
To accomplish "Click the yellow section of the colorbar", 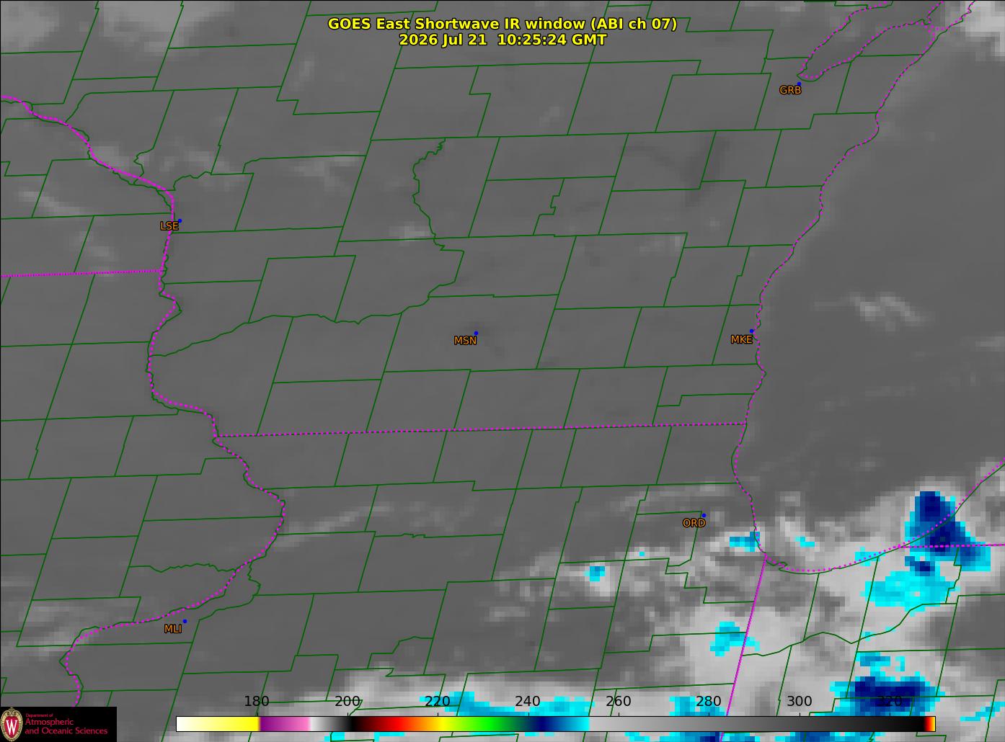I will click(x=218, y=724).
